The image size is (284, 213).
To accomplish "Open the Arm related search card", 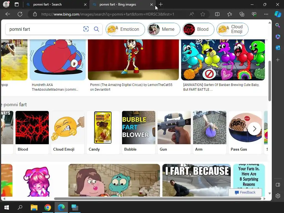I will click(210, 132).
